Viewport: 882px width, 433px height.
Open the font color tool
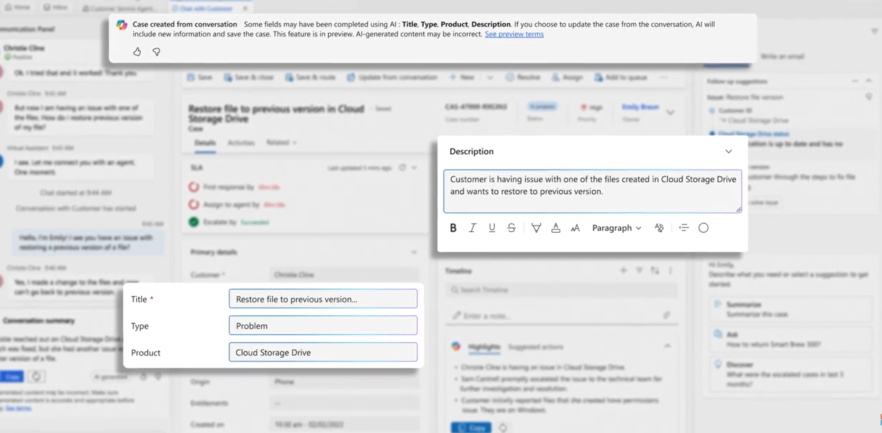click(x=555, y=228)
